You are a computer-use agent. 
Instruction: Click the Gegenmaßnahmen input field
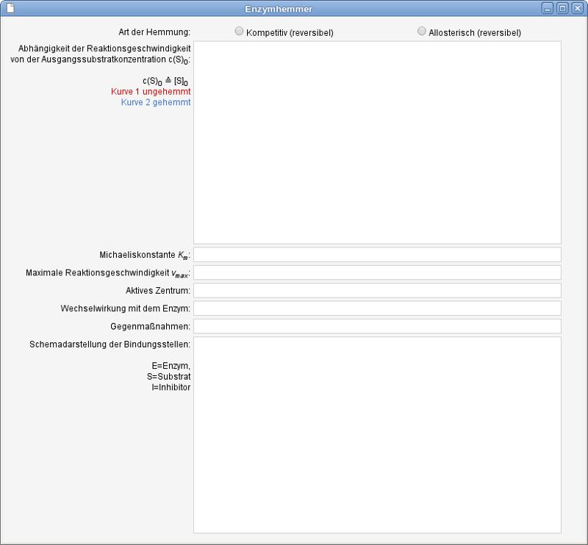[x=377, y=325]
